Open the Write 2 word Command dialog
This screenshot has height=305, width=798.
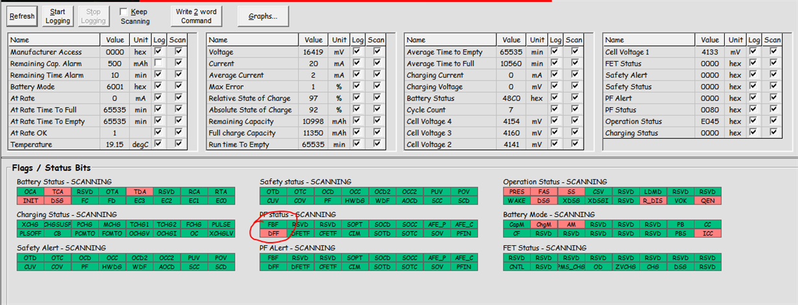point(197,16)
